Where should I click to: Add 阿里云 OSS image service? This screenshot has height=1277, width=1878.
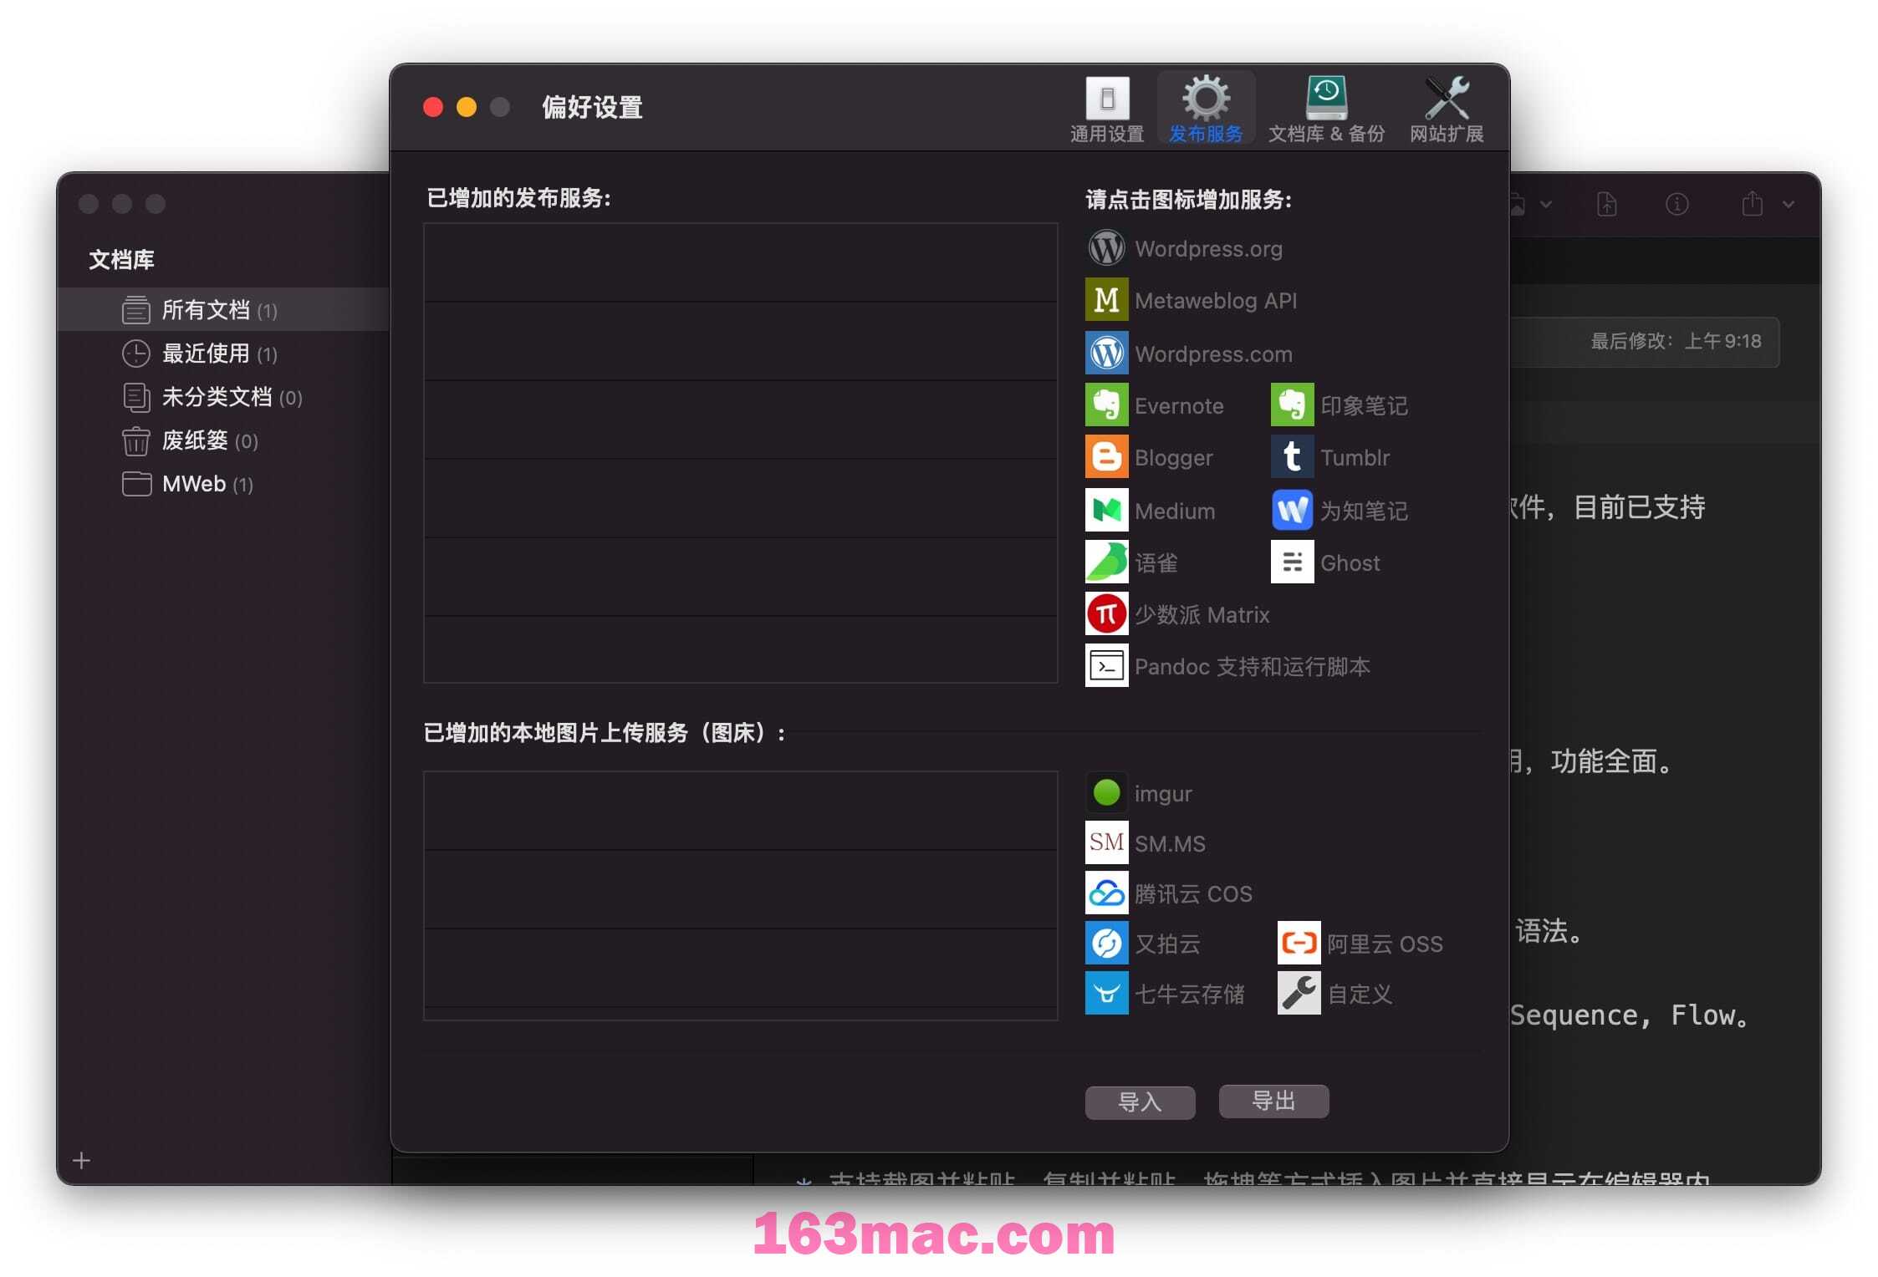1299,943
